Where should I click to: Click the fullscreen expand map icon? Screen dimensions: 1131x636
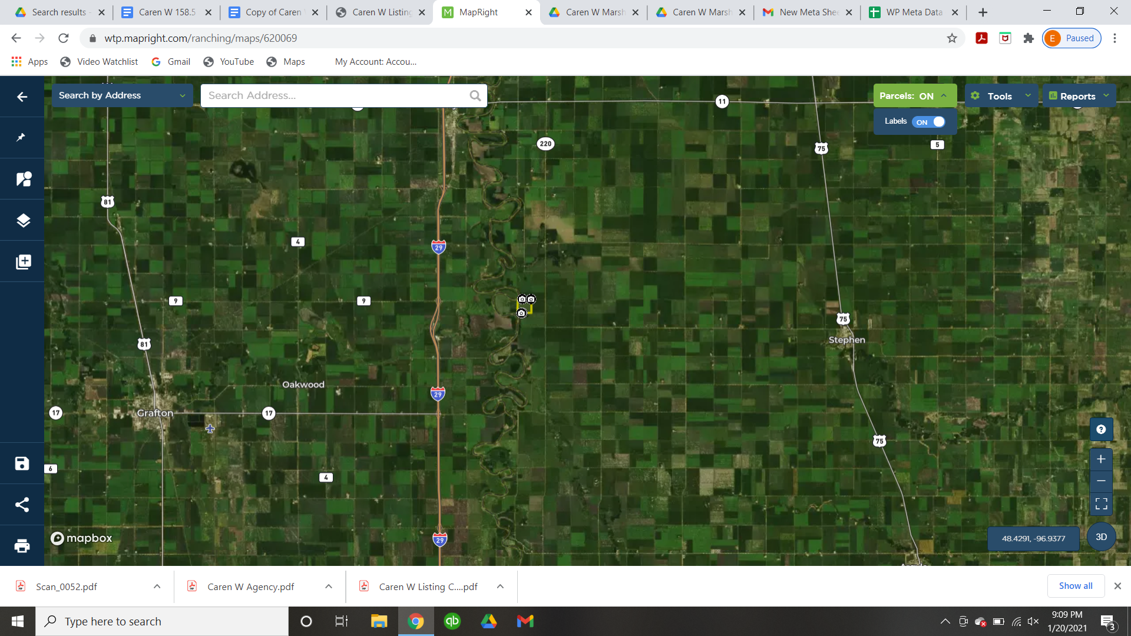point(1101,503)
